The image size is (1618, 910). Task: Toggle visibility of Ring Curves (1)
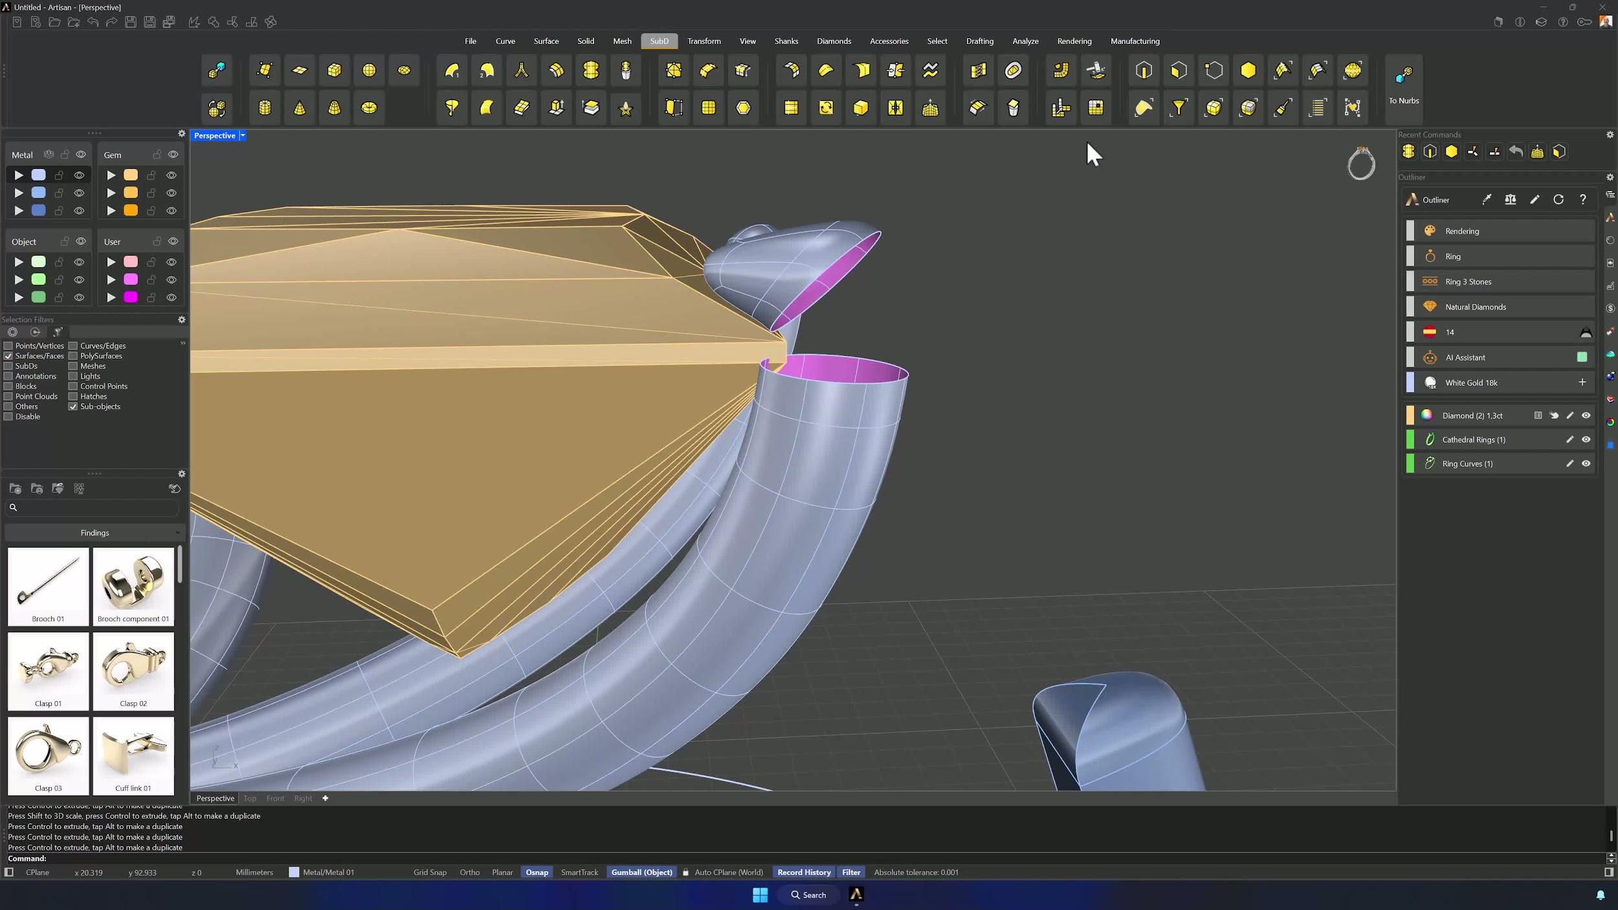point(1586,463)
